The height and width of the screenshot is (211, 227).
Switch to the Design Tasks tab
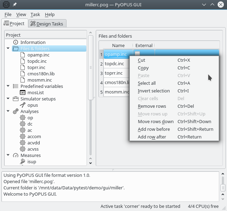(47, 24)
